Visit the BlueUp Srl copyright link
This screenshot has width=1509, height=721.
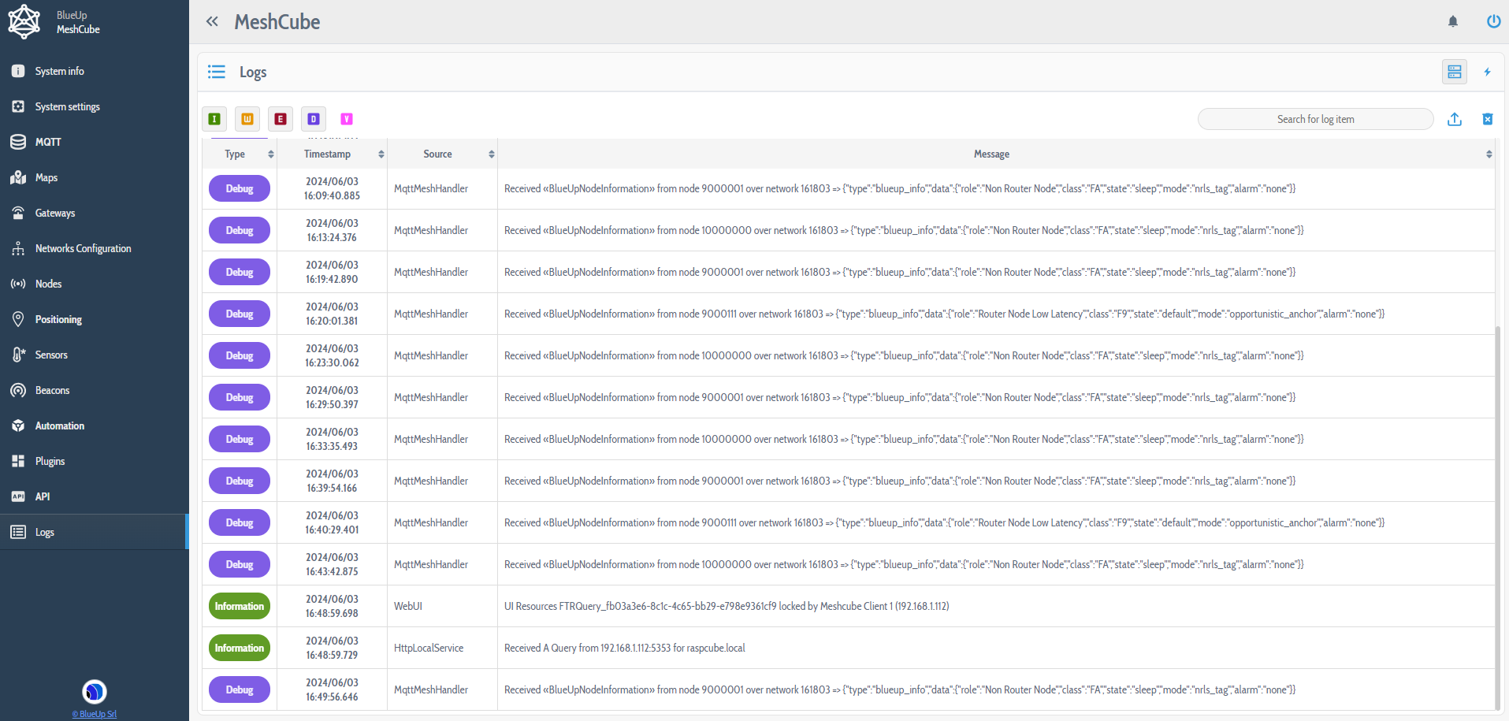point(94,714)
